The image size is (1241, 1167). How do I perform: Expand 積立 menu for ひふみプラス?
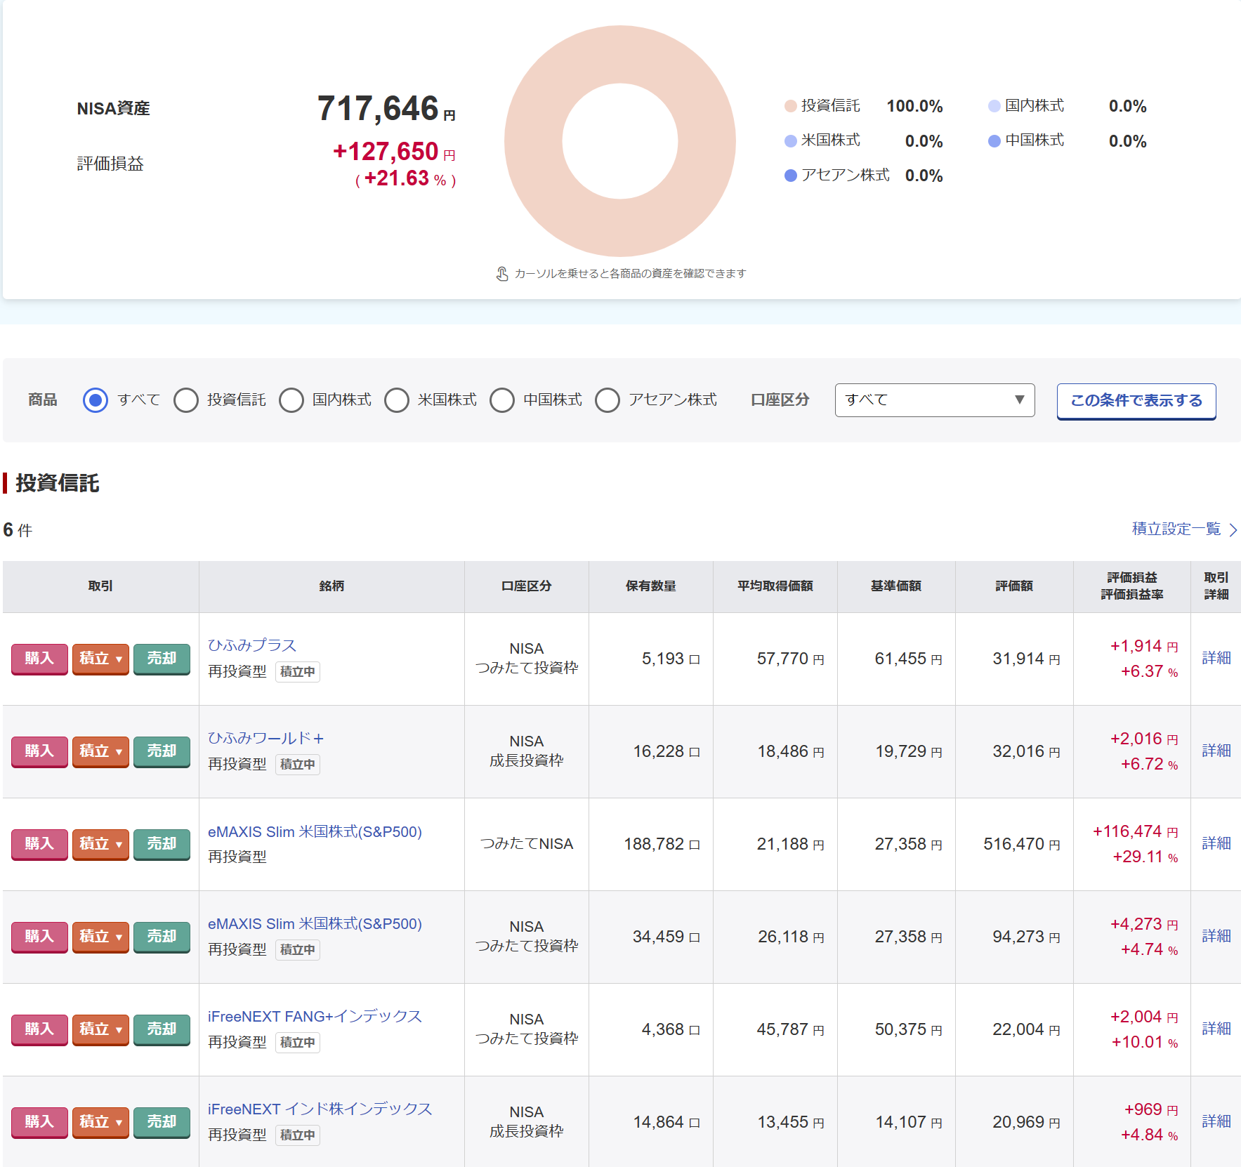click(x=100, y=659)
